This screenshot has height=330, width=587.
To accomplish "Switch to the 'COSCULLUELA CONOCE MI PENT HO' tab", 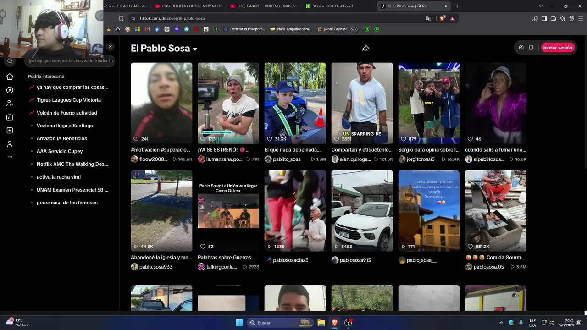I will (x=188, y=6).
